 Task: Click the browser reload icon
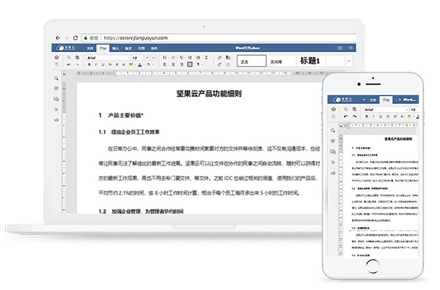(x=76, y=38)
